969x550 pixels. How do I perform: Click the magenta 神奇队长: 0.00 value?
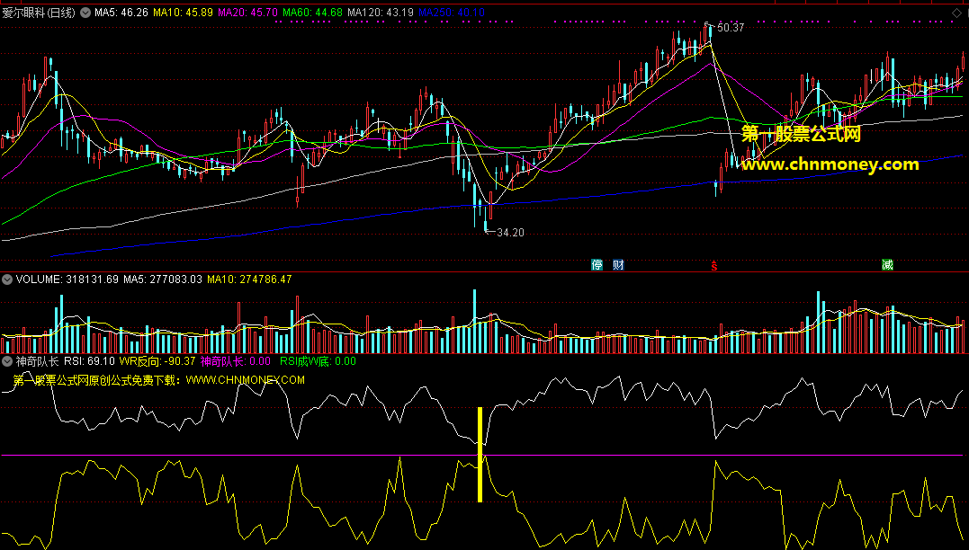(236, 361)
